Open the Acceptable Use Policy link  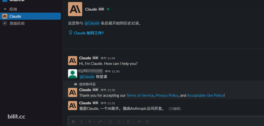(205, 95)
